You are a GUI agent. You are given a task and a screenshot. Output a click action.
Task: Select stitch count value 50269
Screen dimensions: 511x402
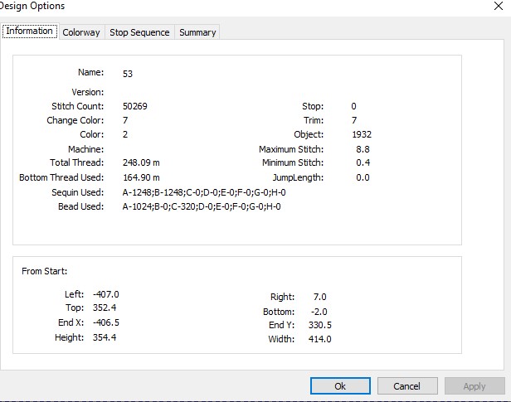[x=135, y=106]
